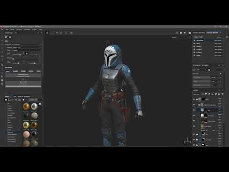Toggle the texture size lock icon
229x172 pixels.
(209, 70)
